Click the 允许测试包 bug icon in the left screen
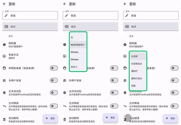The width and height of the screenshot is (181, 125). pos(4,93)
